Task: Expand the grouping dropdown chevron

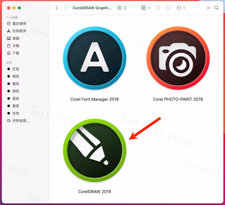Action: click(149, 8)
